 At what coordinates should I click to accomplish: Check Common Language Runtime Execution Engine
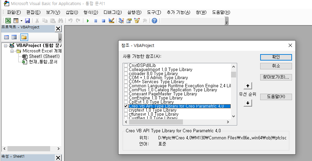tap(126, 86)
